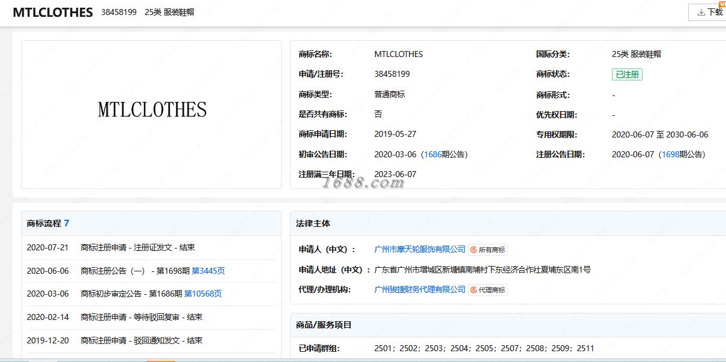Click the 商标申请日期 value 2019-05-27
726x362 pixels.
[395, 134]
